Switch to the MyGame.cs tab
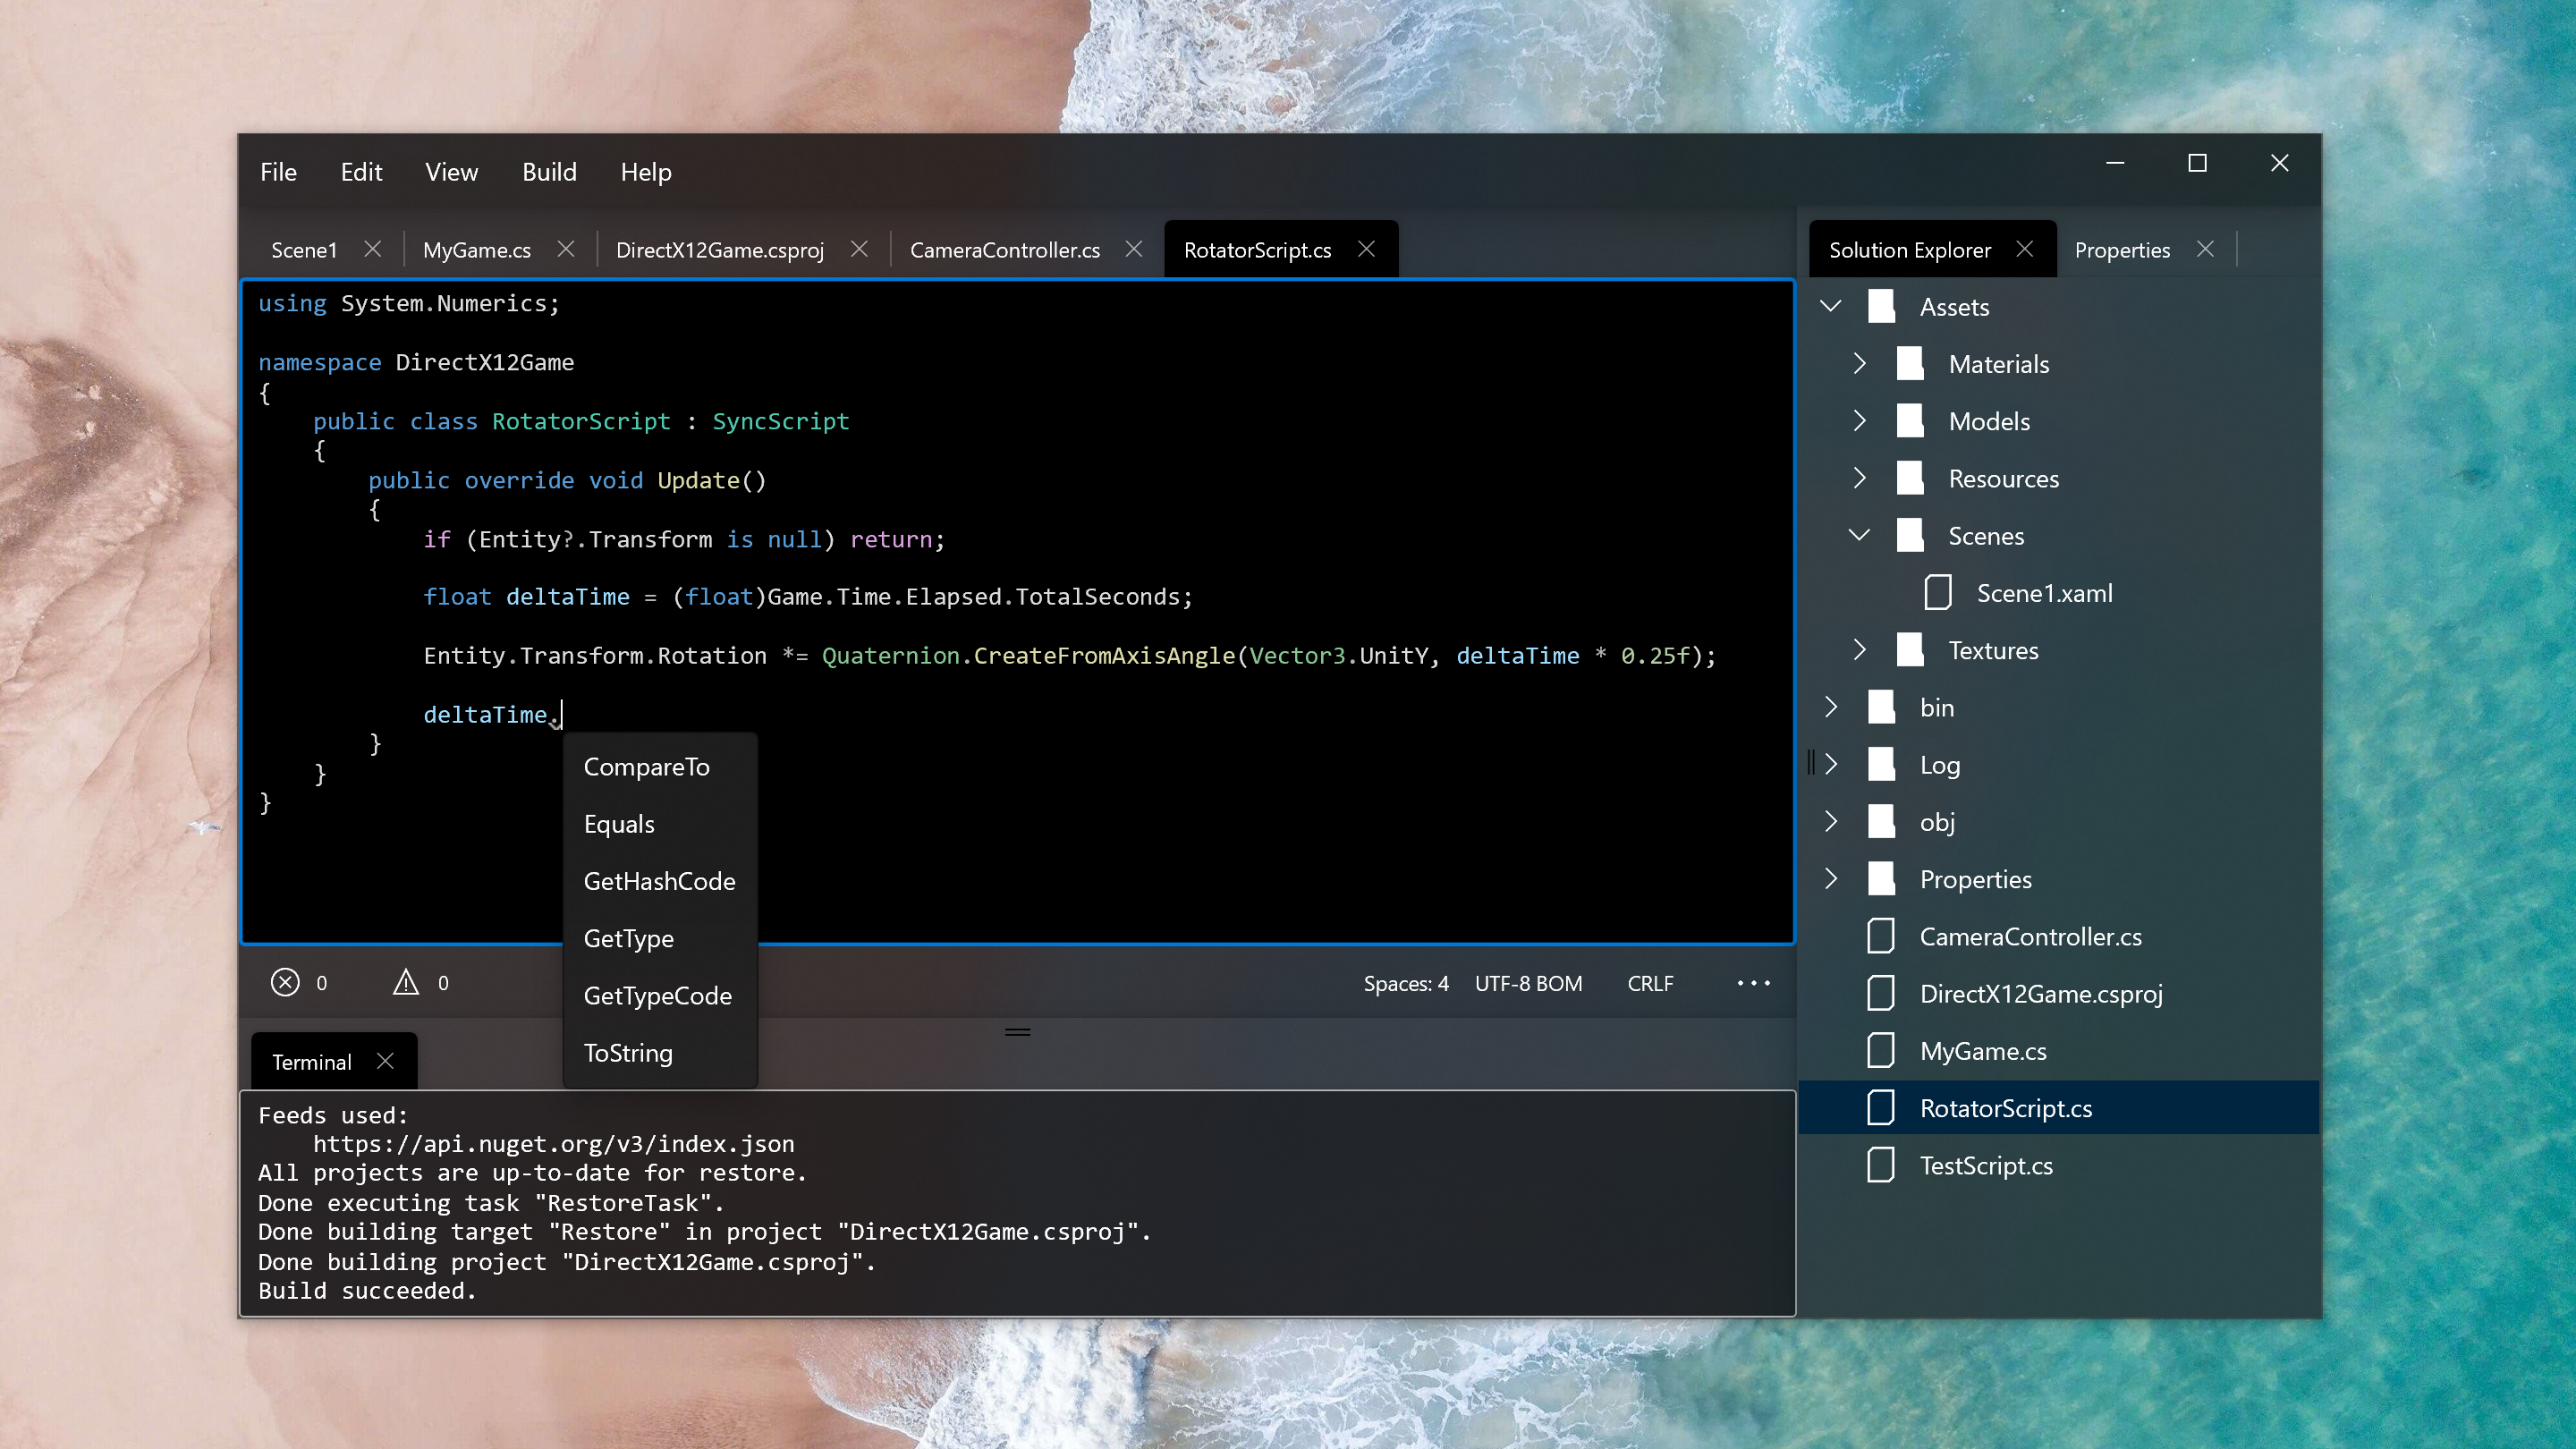2576x1449 pixels. click(x=477, y=250)
